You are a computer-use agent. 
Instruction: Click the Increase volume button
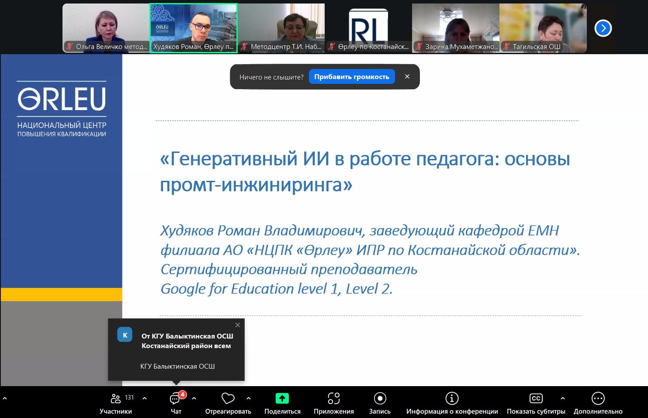[x=351, y=77]
